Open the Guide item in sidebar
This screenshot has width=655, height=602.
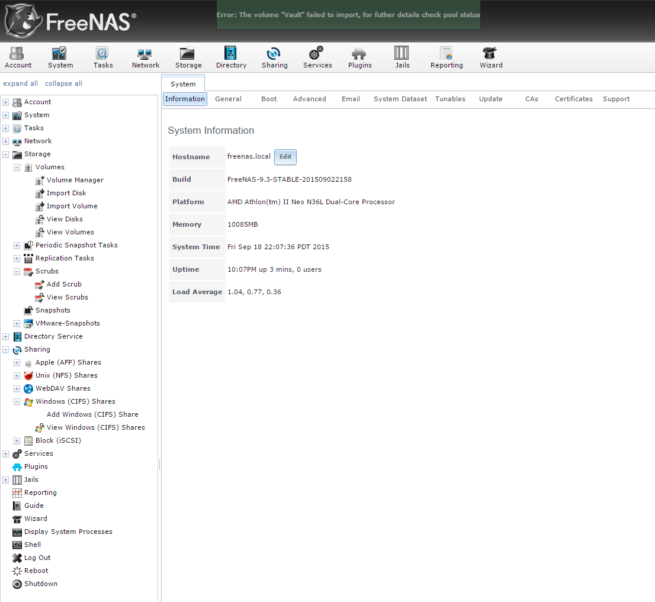pyautogui.click(x=34, y=506)
